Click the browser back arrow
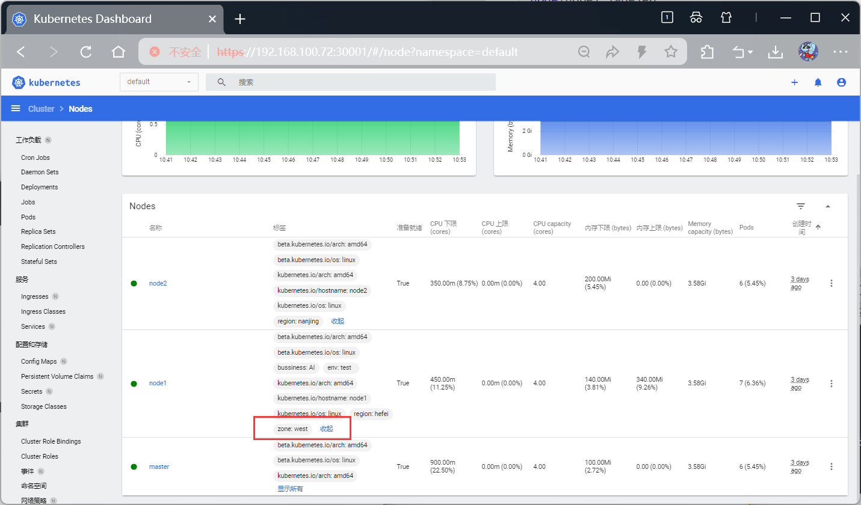Image resolution: width=861 pixels, height=505 pixels. pyautogui.click(x=21, y=52)
